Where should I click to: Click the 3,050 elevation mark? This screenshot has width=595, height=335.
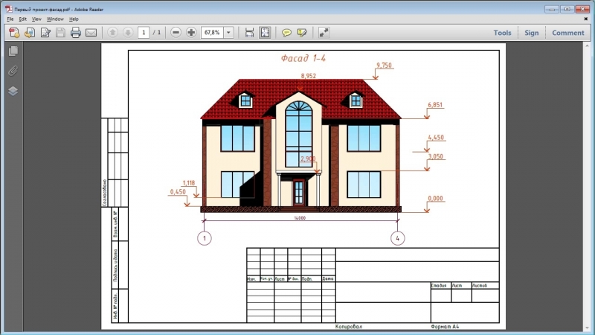point(435,156)
